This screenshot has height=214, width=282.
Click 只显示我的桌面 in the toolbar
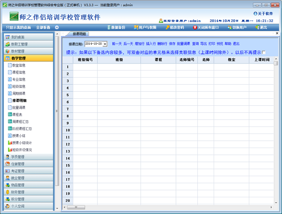[18, 27]
